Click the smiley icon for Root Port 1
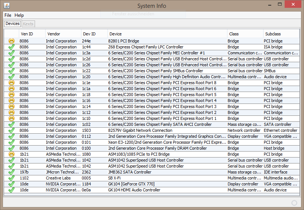The image size is (304, 210). [x=12, y=118]
